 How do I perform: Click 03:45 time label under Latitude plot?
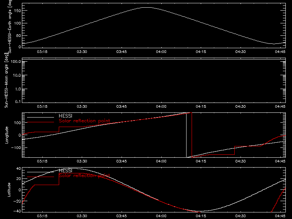(x=122, y=216)
